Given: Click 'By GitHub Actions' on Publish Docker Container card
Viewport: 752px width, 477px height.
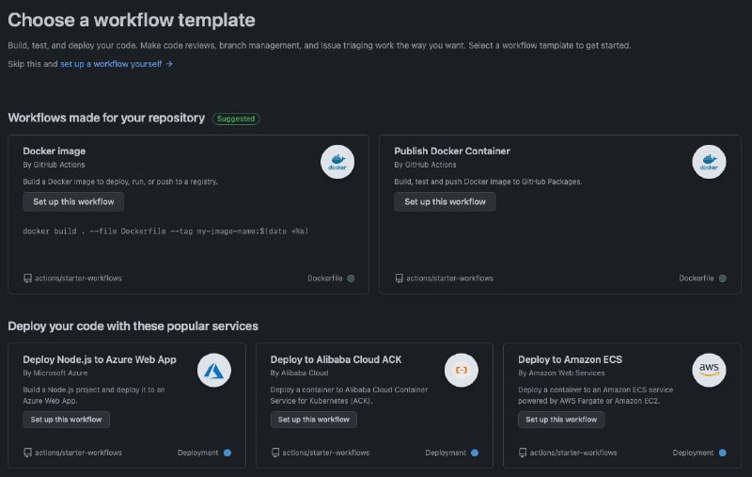Looking at the screenshot, I should 425,165.
